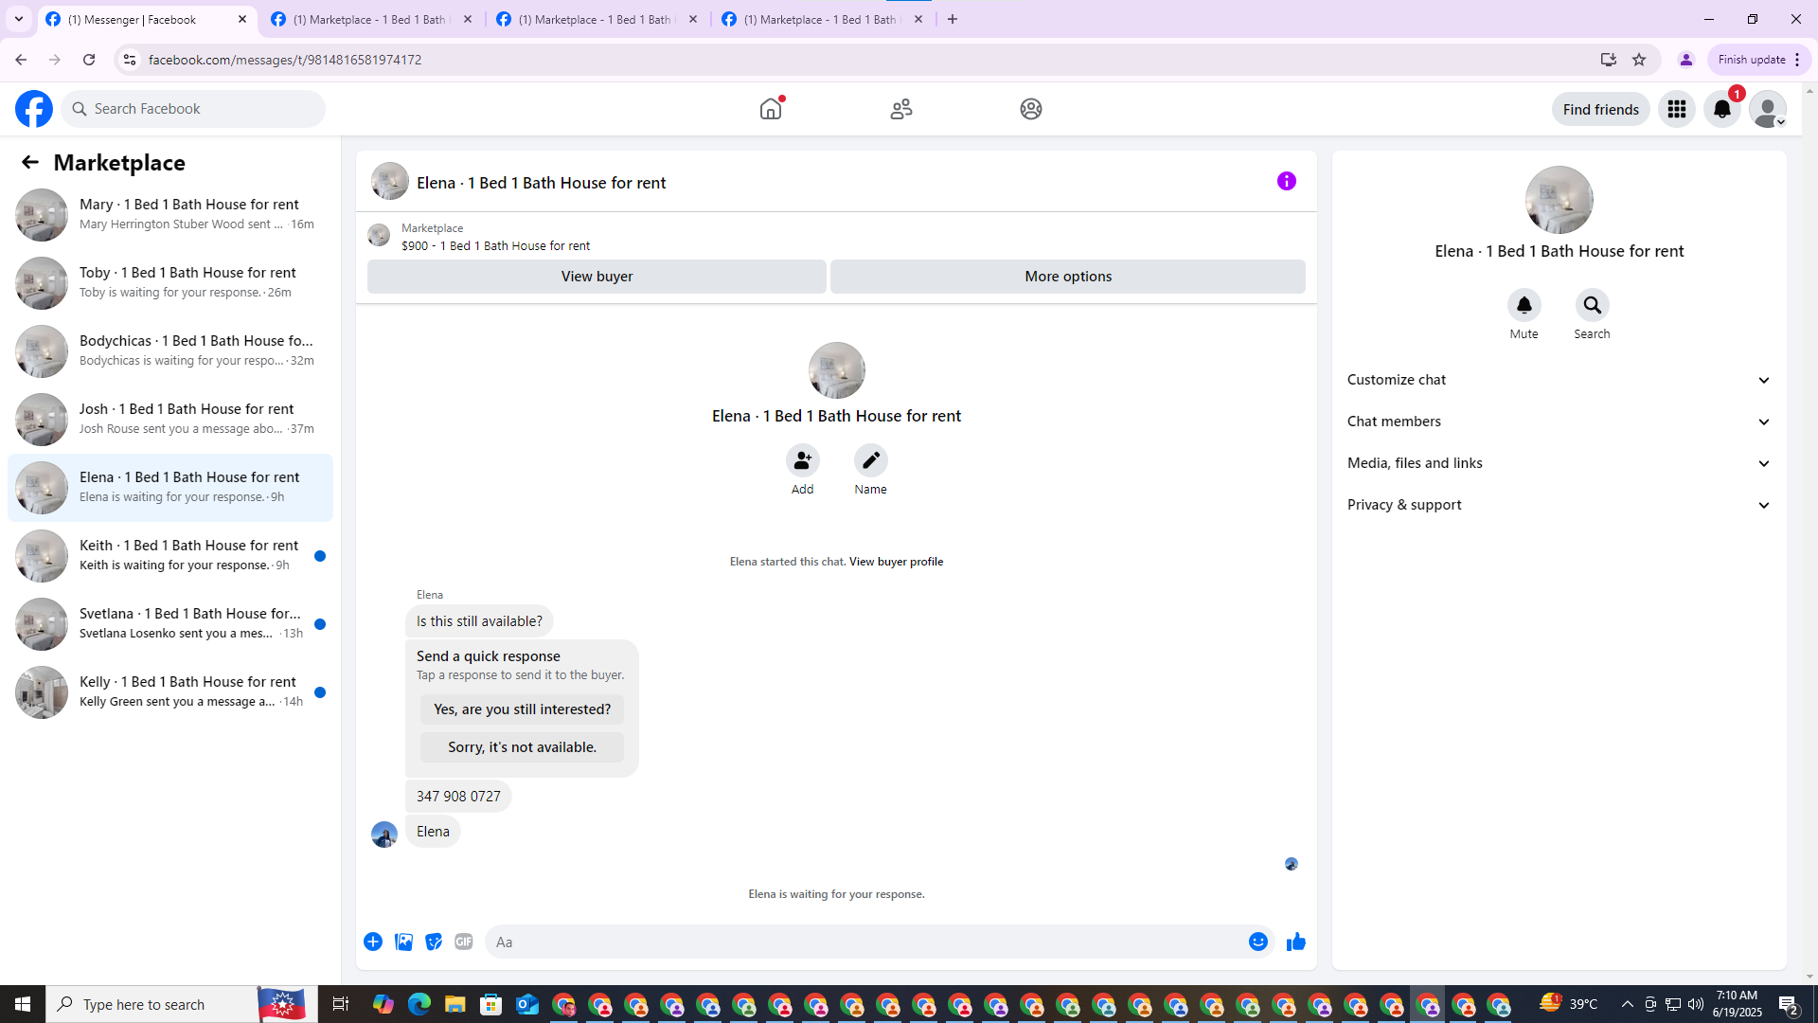View site information icon in address bar
This screenshot has width=1818, height=1023.
pyautogui.click(x=130, y=60)
